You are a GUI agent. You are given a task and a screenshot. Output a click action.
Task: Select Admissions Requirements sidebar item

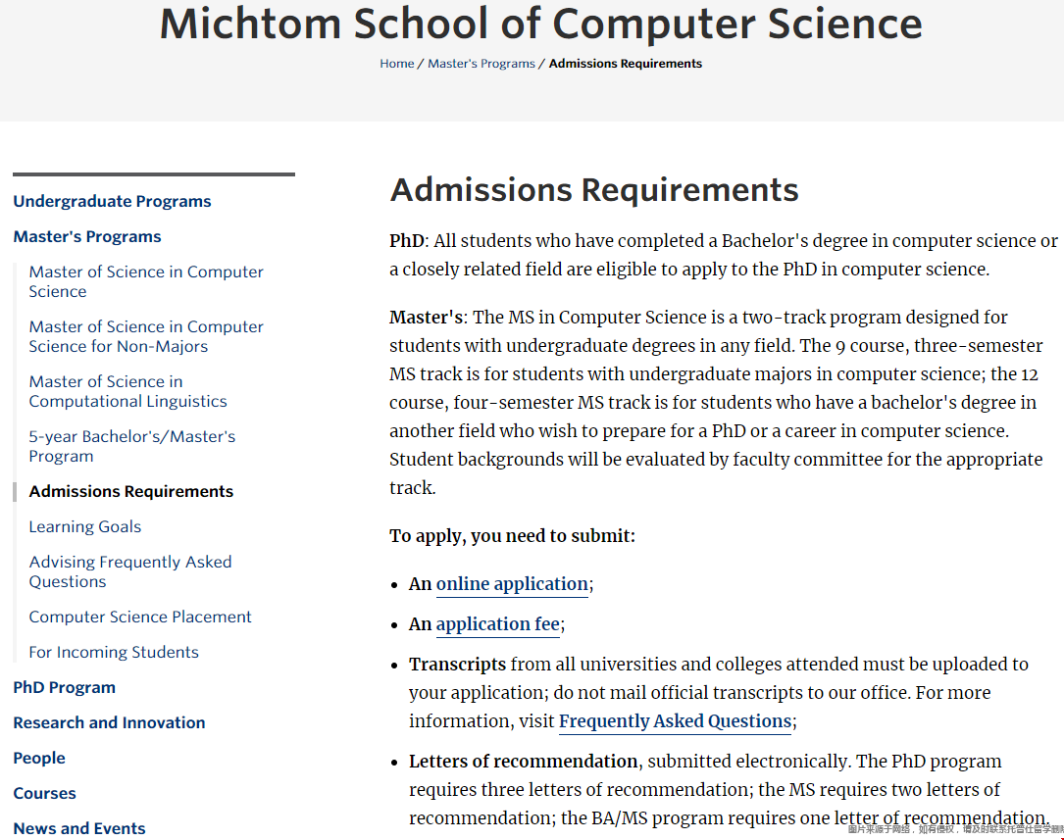[x=131, y=491]
